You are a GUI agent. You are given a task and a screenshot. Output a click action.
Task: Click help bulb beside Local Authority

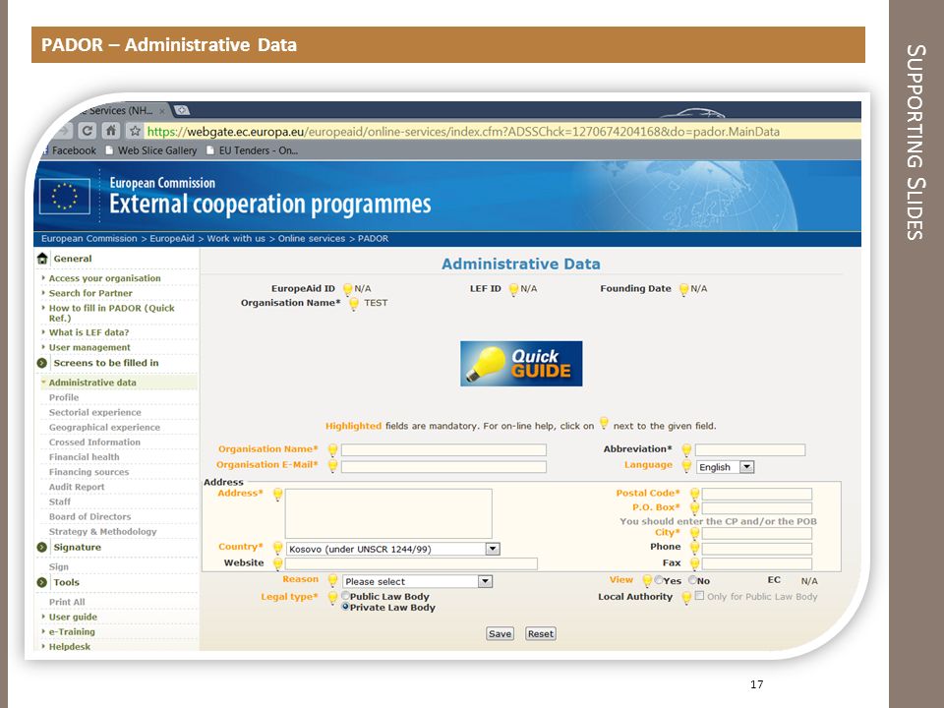[686, 598]
